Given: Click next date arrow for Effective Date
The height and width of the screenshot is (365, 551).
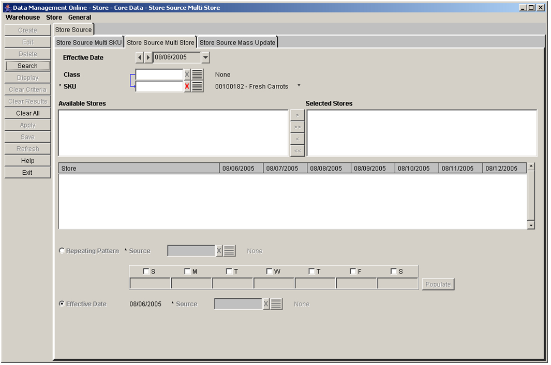Looking at the screenshot, I should point(148,57).
